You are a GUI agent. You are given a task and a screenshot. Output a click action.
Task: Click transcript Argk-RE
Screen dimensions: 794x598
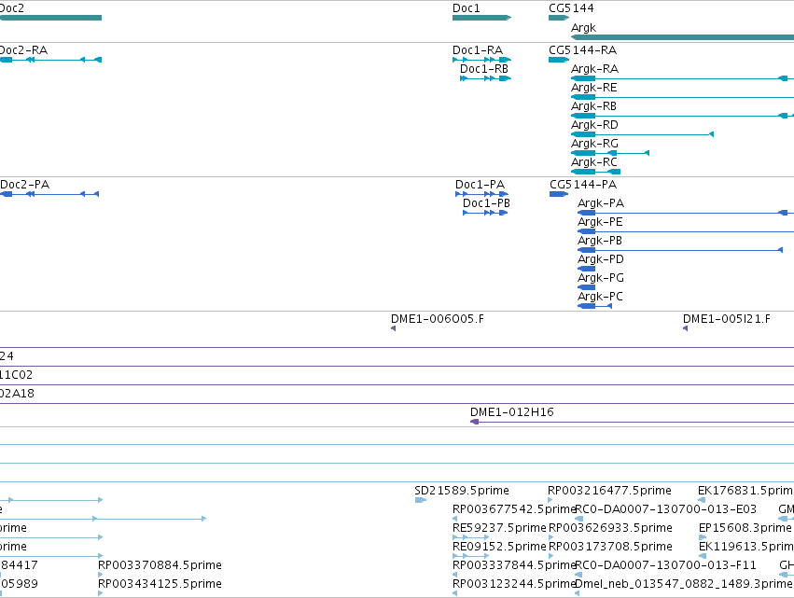pos(682,97)
